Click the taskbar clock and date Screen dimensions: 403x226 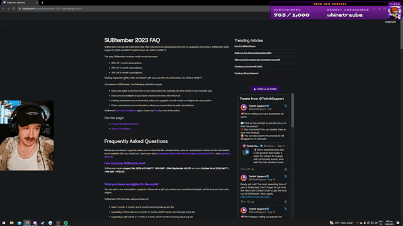[389, 223]
